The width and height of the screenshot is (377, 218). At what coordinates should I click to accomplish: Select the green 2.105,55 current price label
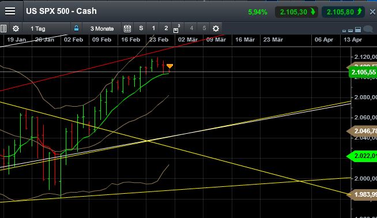coord(363,72)
